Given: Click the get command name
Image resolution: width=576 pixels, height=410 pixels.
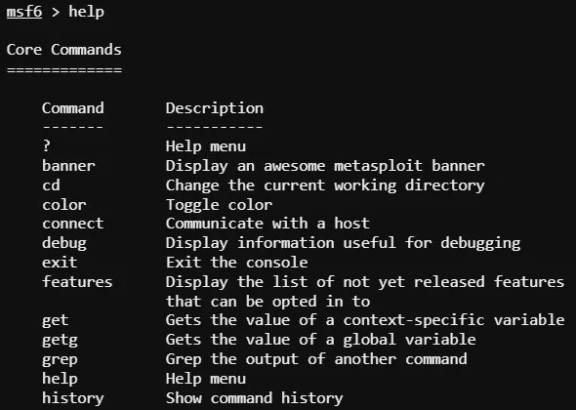Looking at the screenshot, I should point(55,320).
